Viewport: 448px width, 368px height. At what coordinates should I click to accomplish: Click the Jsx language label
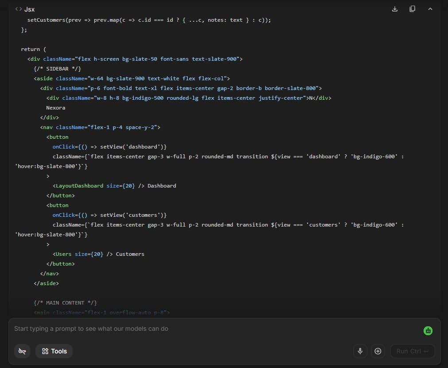tap(29, 9)
